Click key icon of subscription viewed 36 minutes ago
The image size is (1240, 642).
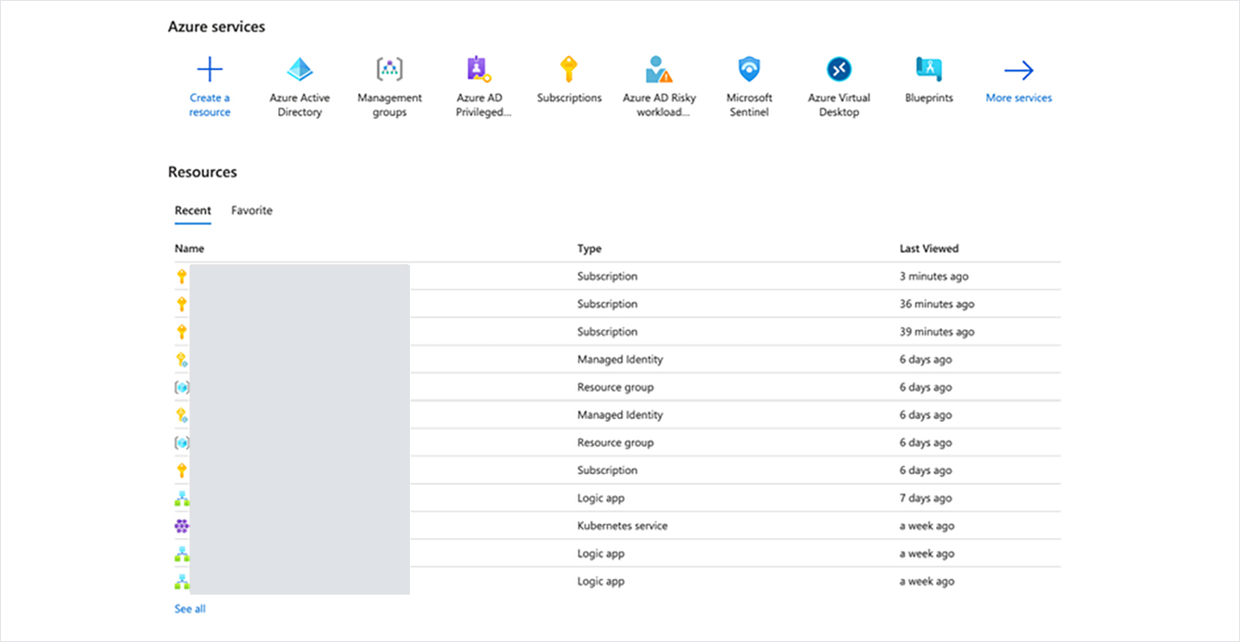182,304
